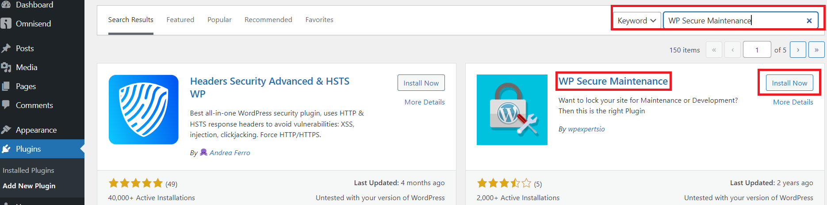Viewport: 827px width, 205px height.
Task: Go to first page of results
Action: tap(714, 50)
